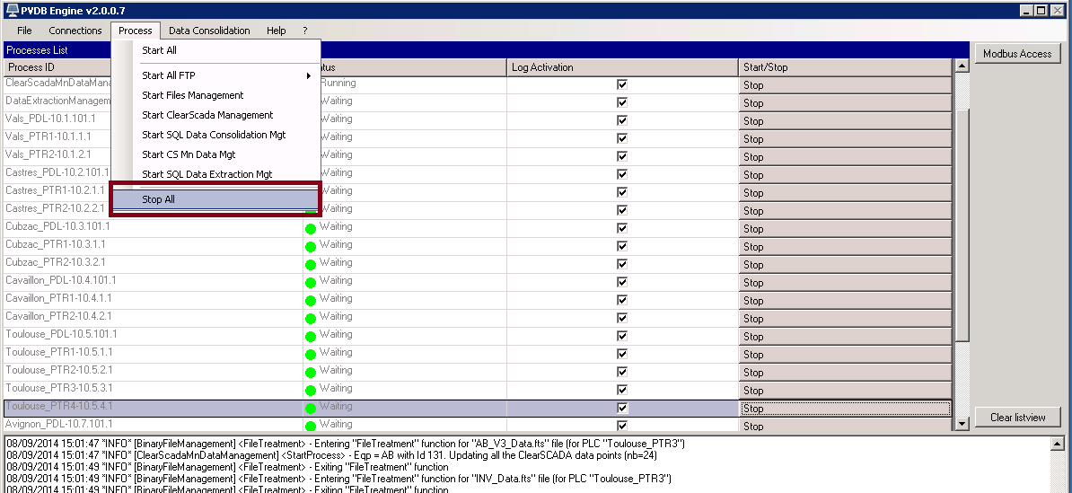Click green status icon for Cavaillon_PTR1-10.4.1.1

[x=311, y=300]
